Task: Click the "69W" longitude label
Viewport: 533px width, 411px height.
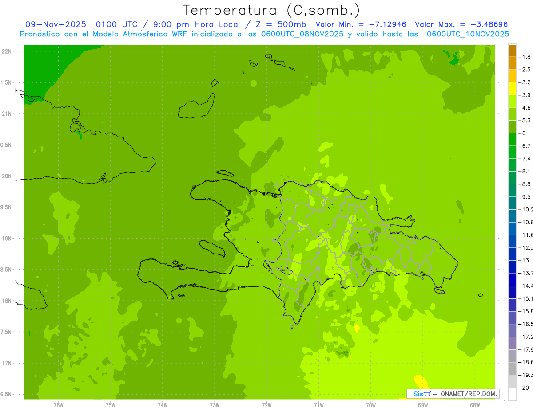Action: pos(422,405)
